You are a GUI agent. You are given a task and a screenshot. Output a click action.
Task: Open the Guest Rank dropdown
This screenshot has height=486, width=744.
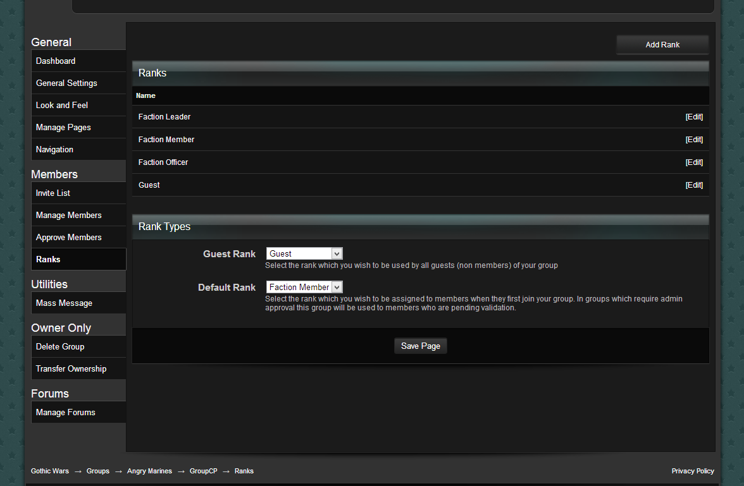pyautogui.click(x=304, y=253)
